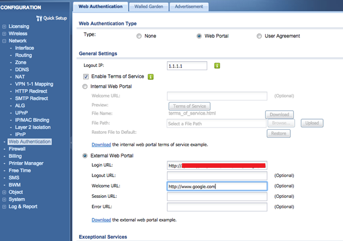Screen dimensions: 343x241
Task: Expand the Wireless menu section
Action: [5, 33]
